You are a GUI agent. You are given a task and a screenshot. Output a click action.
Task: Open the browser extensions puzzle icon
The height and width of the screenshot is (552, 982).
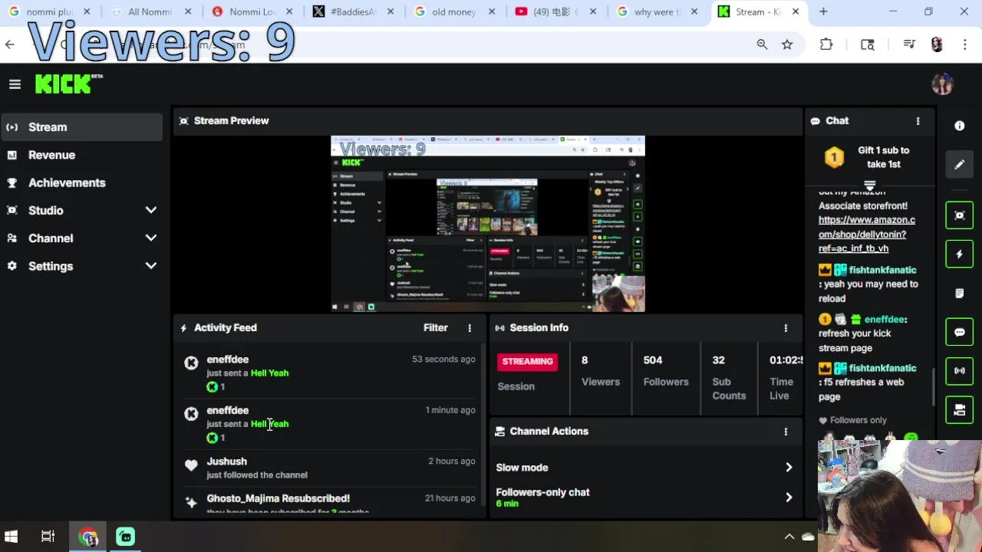[x=826, y=44]
